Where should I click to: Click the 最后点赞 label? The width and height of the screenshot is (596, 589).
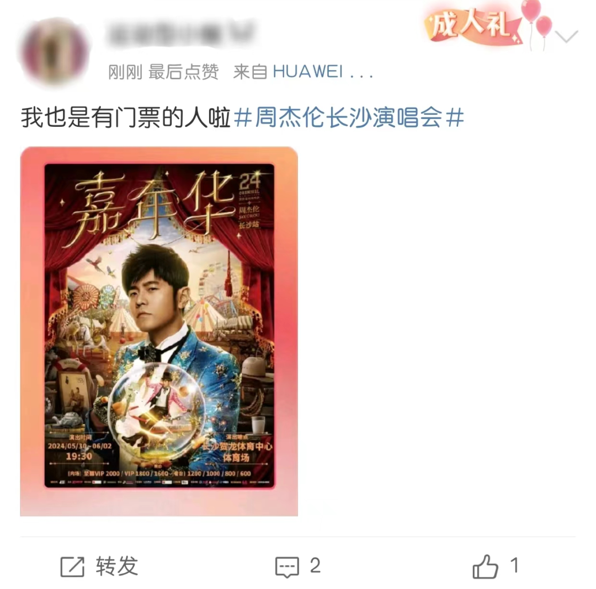[x=184, y=72]
